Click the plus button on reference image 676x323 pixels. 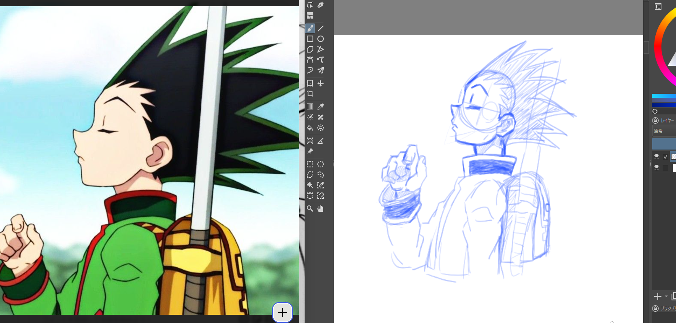[x=283, y=312]
